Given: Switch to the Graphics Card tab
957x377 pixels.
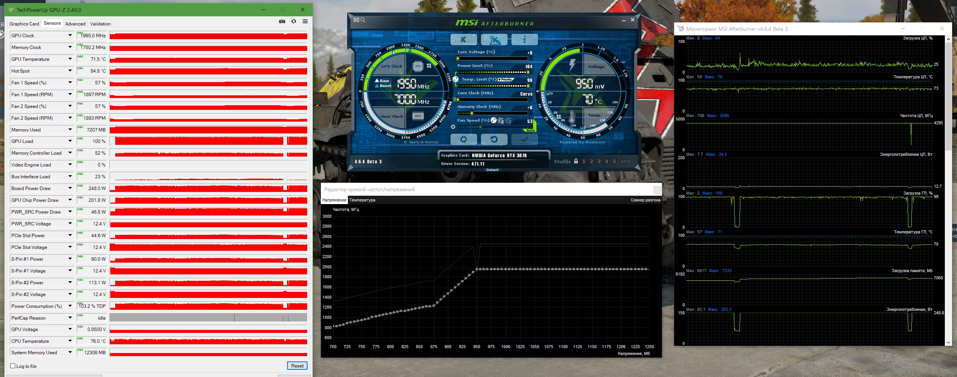Looking at the screenshot, I should click(24, 24).
